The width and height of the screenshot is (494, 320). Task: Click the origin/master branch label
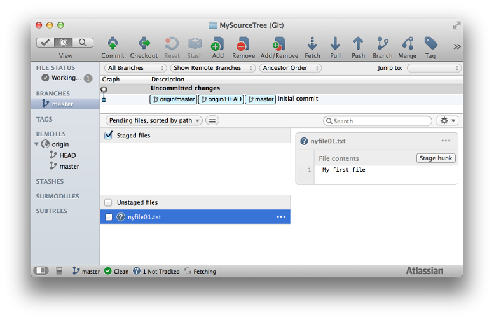pyautogui.click(x=174, y=99)
